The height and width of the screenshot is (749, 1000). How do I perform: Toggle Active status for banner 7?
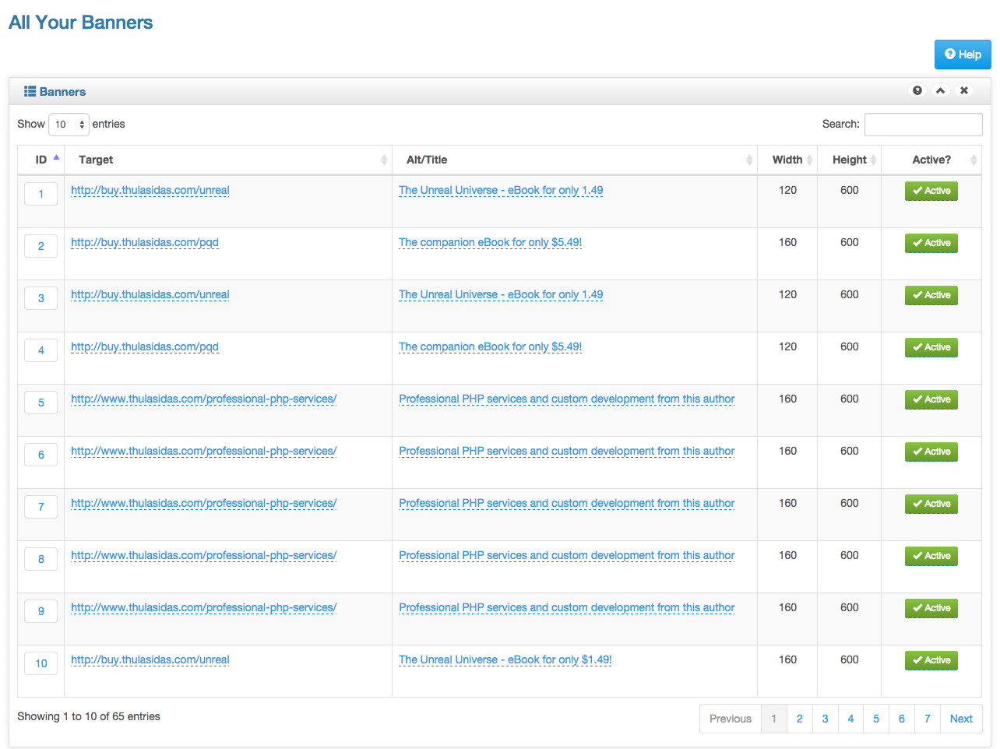931,504
